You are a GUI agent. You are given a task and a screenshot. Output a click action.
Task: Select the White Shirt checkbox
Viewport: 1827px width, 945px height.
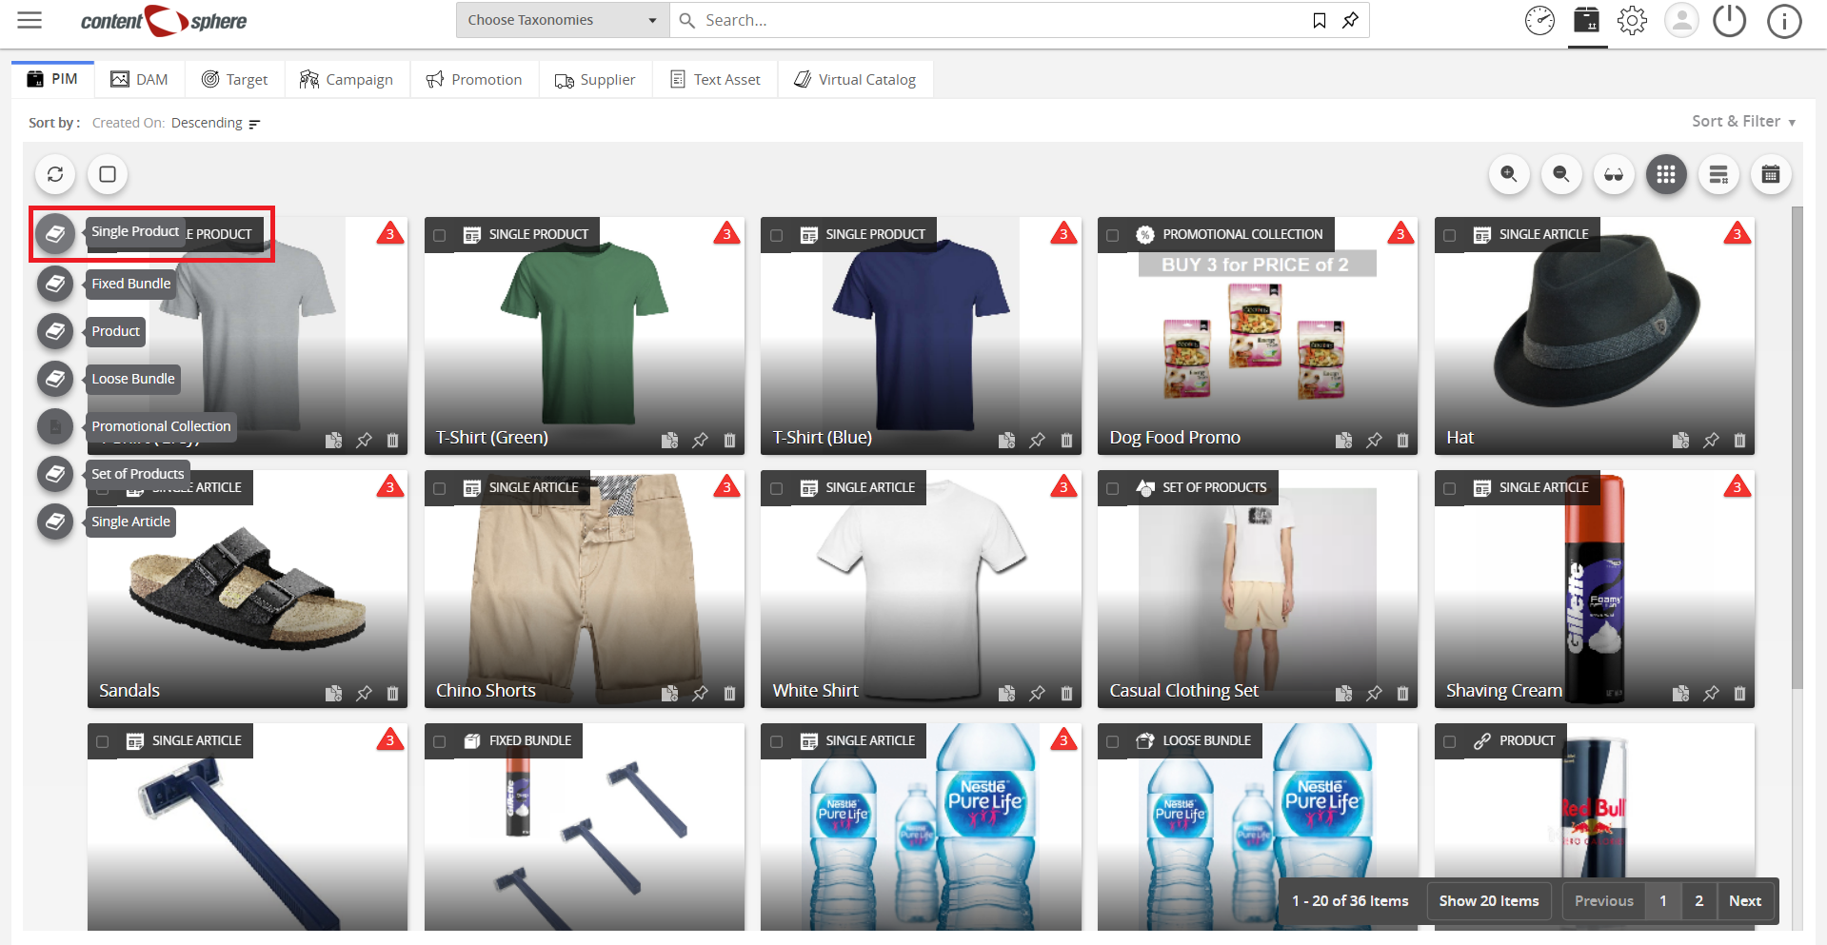777,488
